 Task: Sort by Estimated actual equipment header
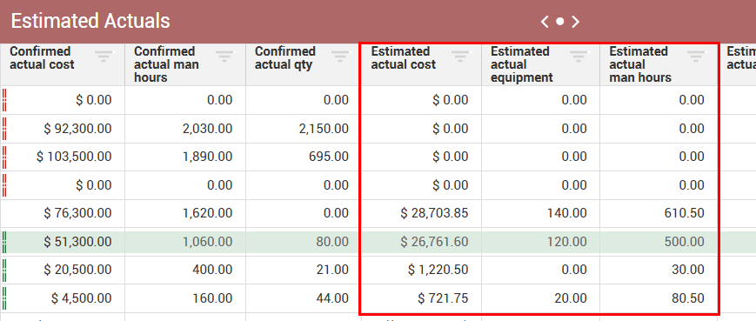pos(522,64)
